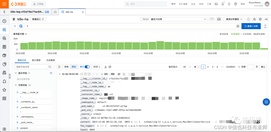Expand the query box chevron
The height and width of the screenshot is (132, 271).
click(x=15, y=26)
